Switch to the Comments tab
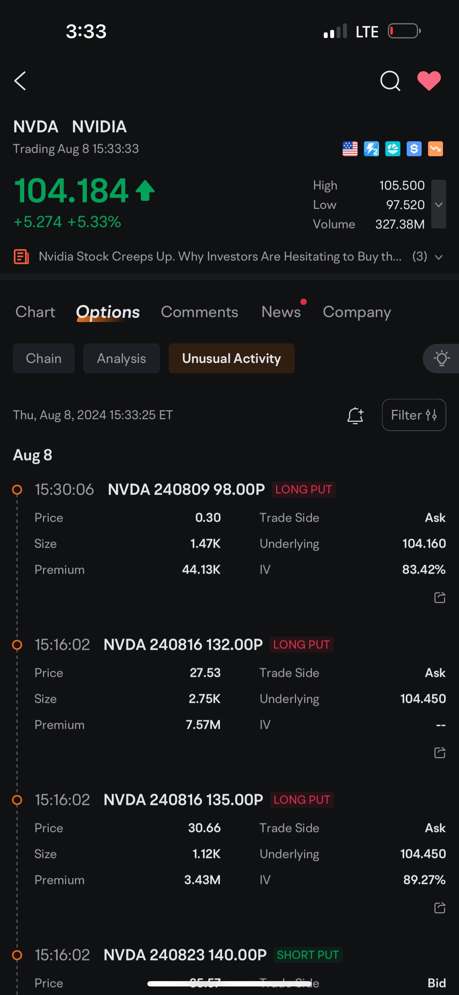 pyautogui.click(x=199, y=312)
